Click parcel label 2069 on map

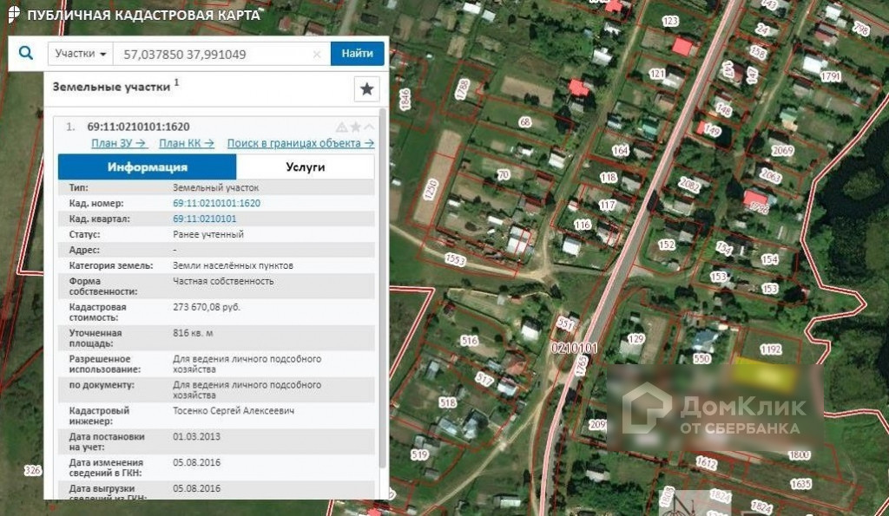click(x=782, y=151)
